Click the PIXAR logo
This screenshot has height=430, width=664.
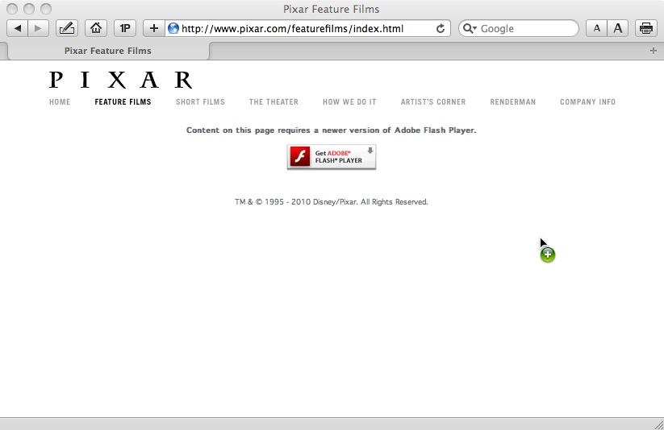tap(121, 80)
